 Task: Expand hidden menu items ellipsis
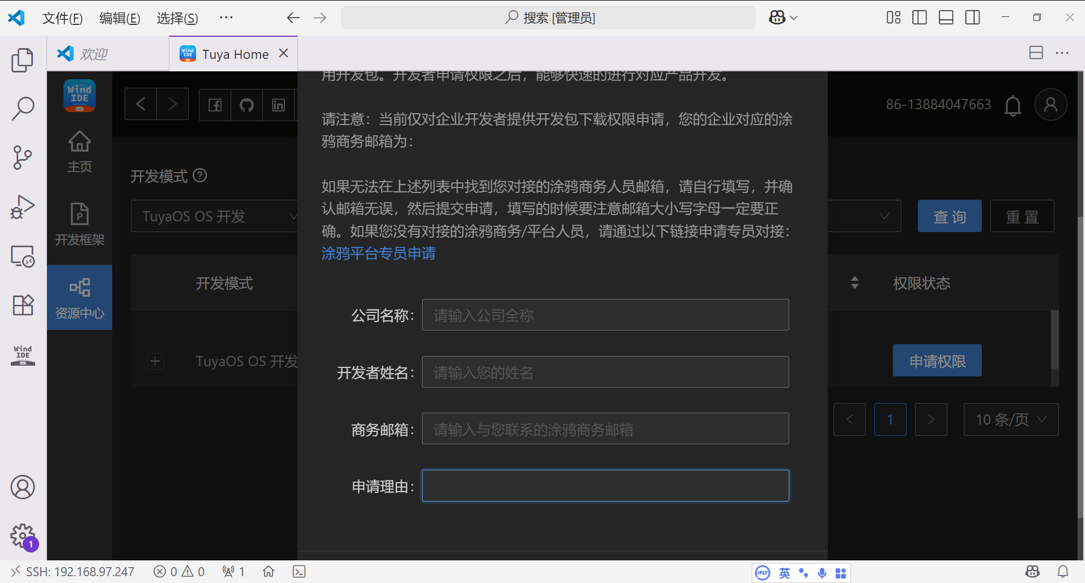(x=226, y=18)
